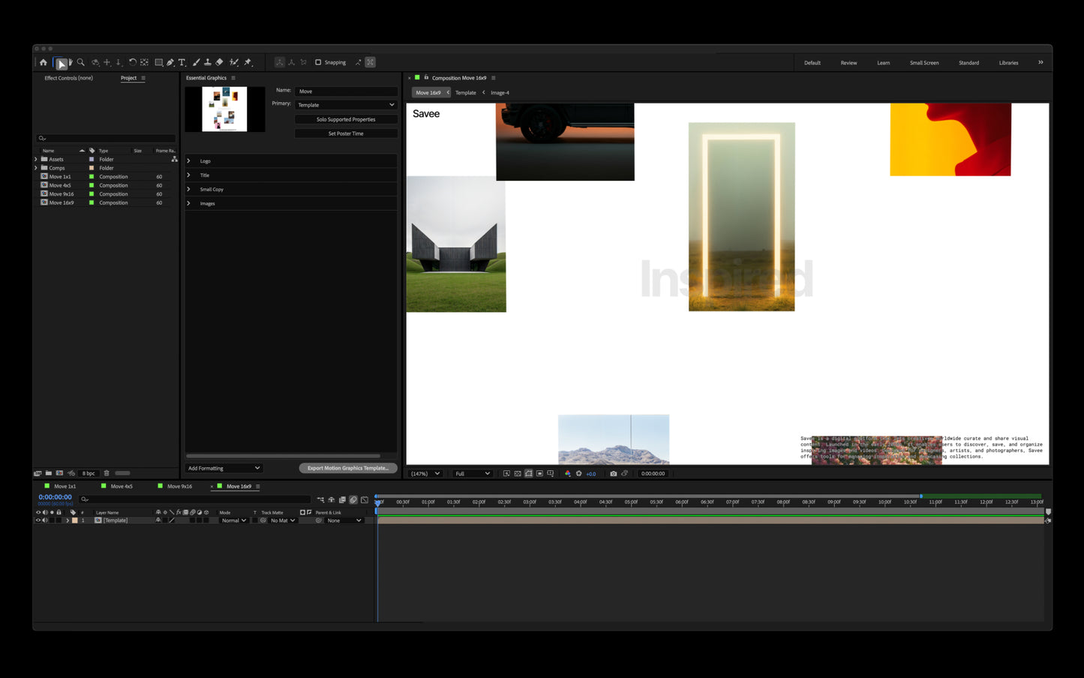Open the Primary Template dropdown
Screen dimensions: 1084x678
click(346, 105)
